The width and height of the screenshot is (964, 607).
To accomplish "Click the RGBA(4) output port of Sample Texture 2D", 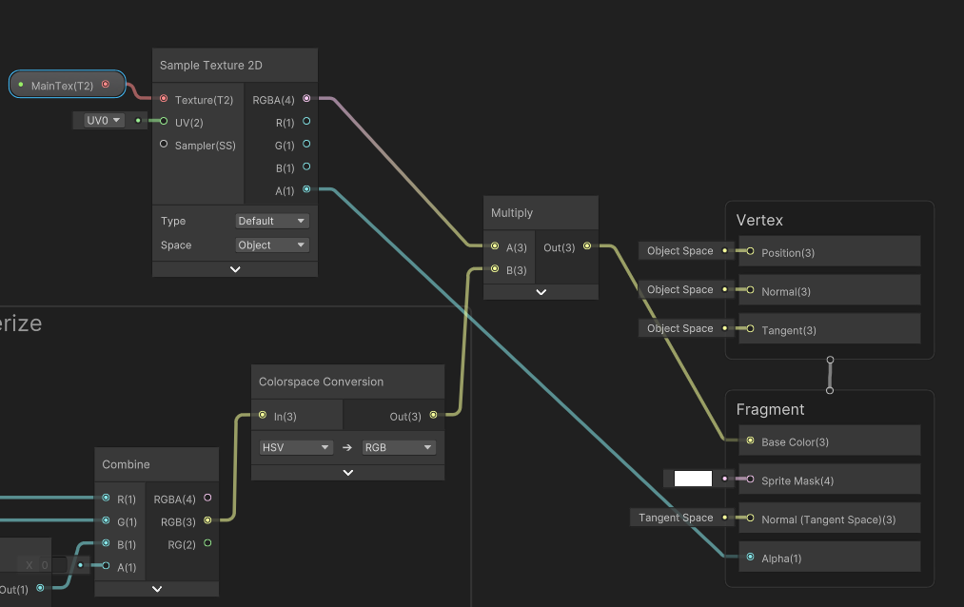I will coord(306,98).
